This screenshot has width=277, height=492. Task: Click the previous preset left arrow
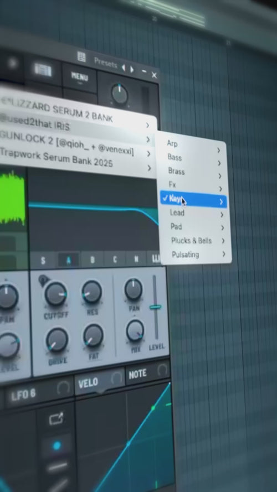tap(124, 68)
